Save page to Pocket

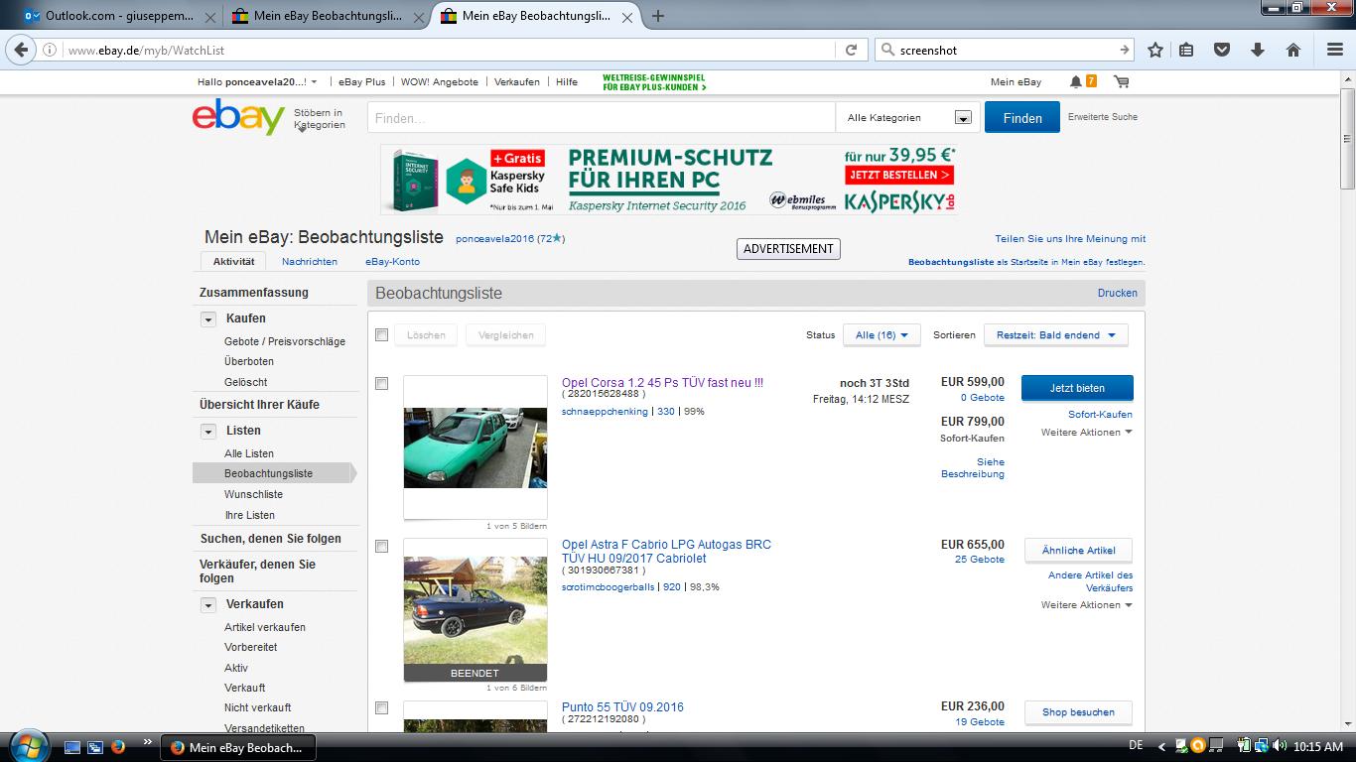(x=1222, y=50)
